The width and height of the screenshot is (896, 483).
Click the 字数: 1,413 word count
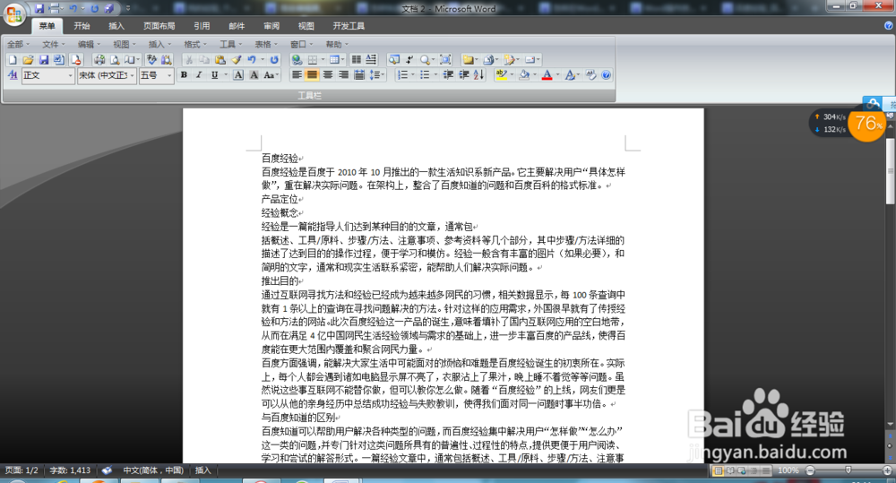pos(70,470)
